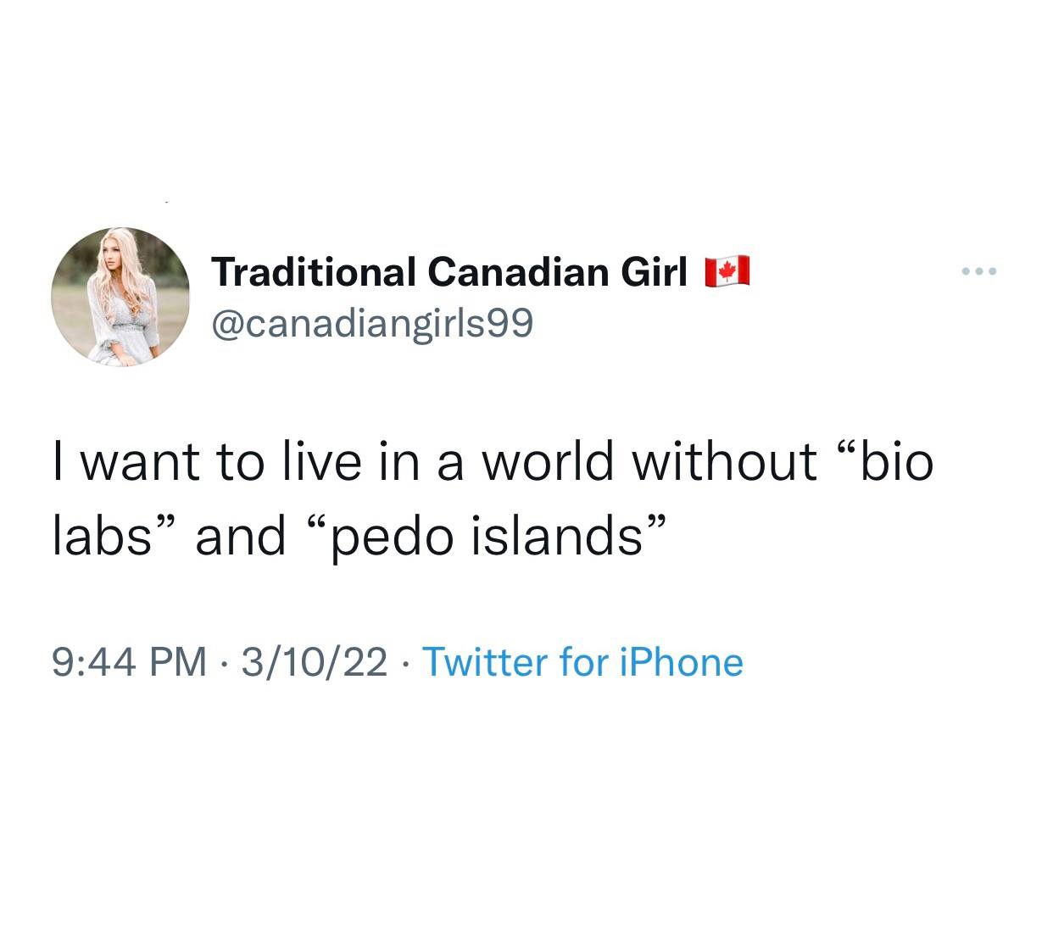Click the Canadian flag emoji
Viewport: 1053px width, 947px height.
[x=727, y=271]
